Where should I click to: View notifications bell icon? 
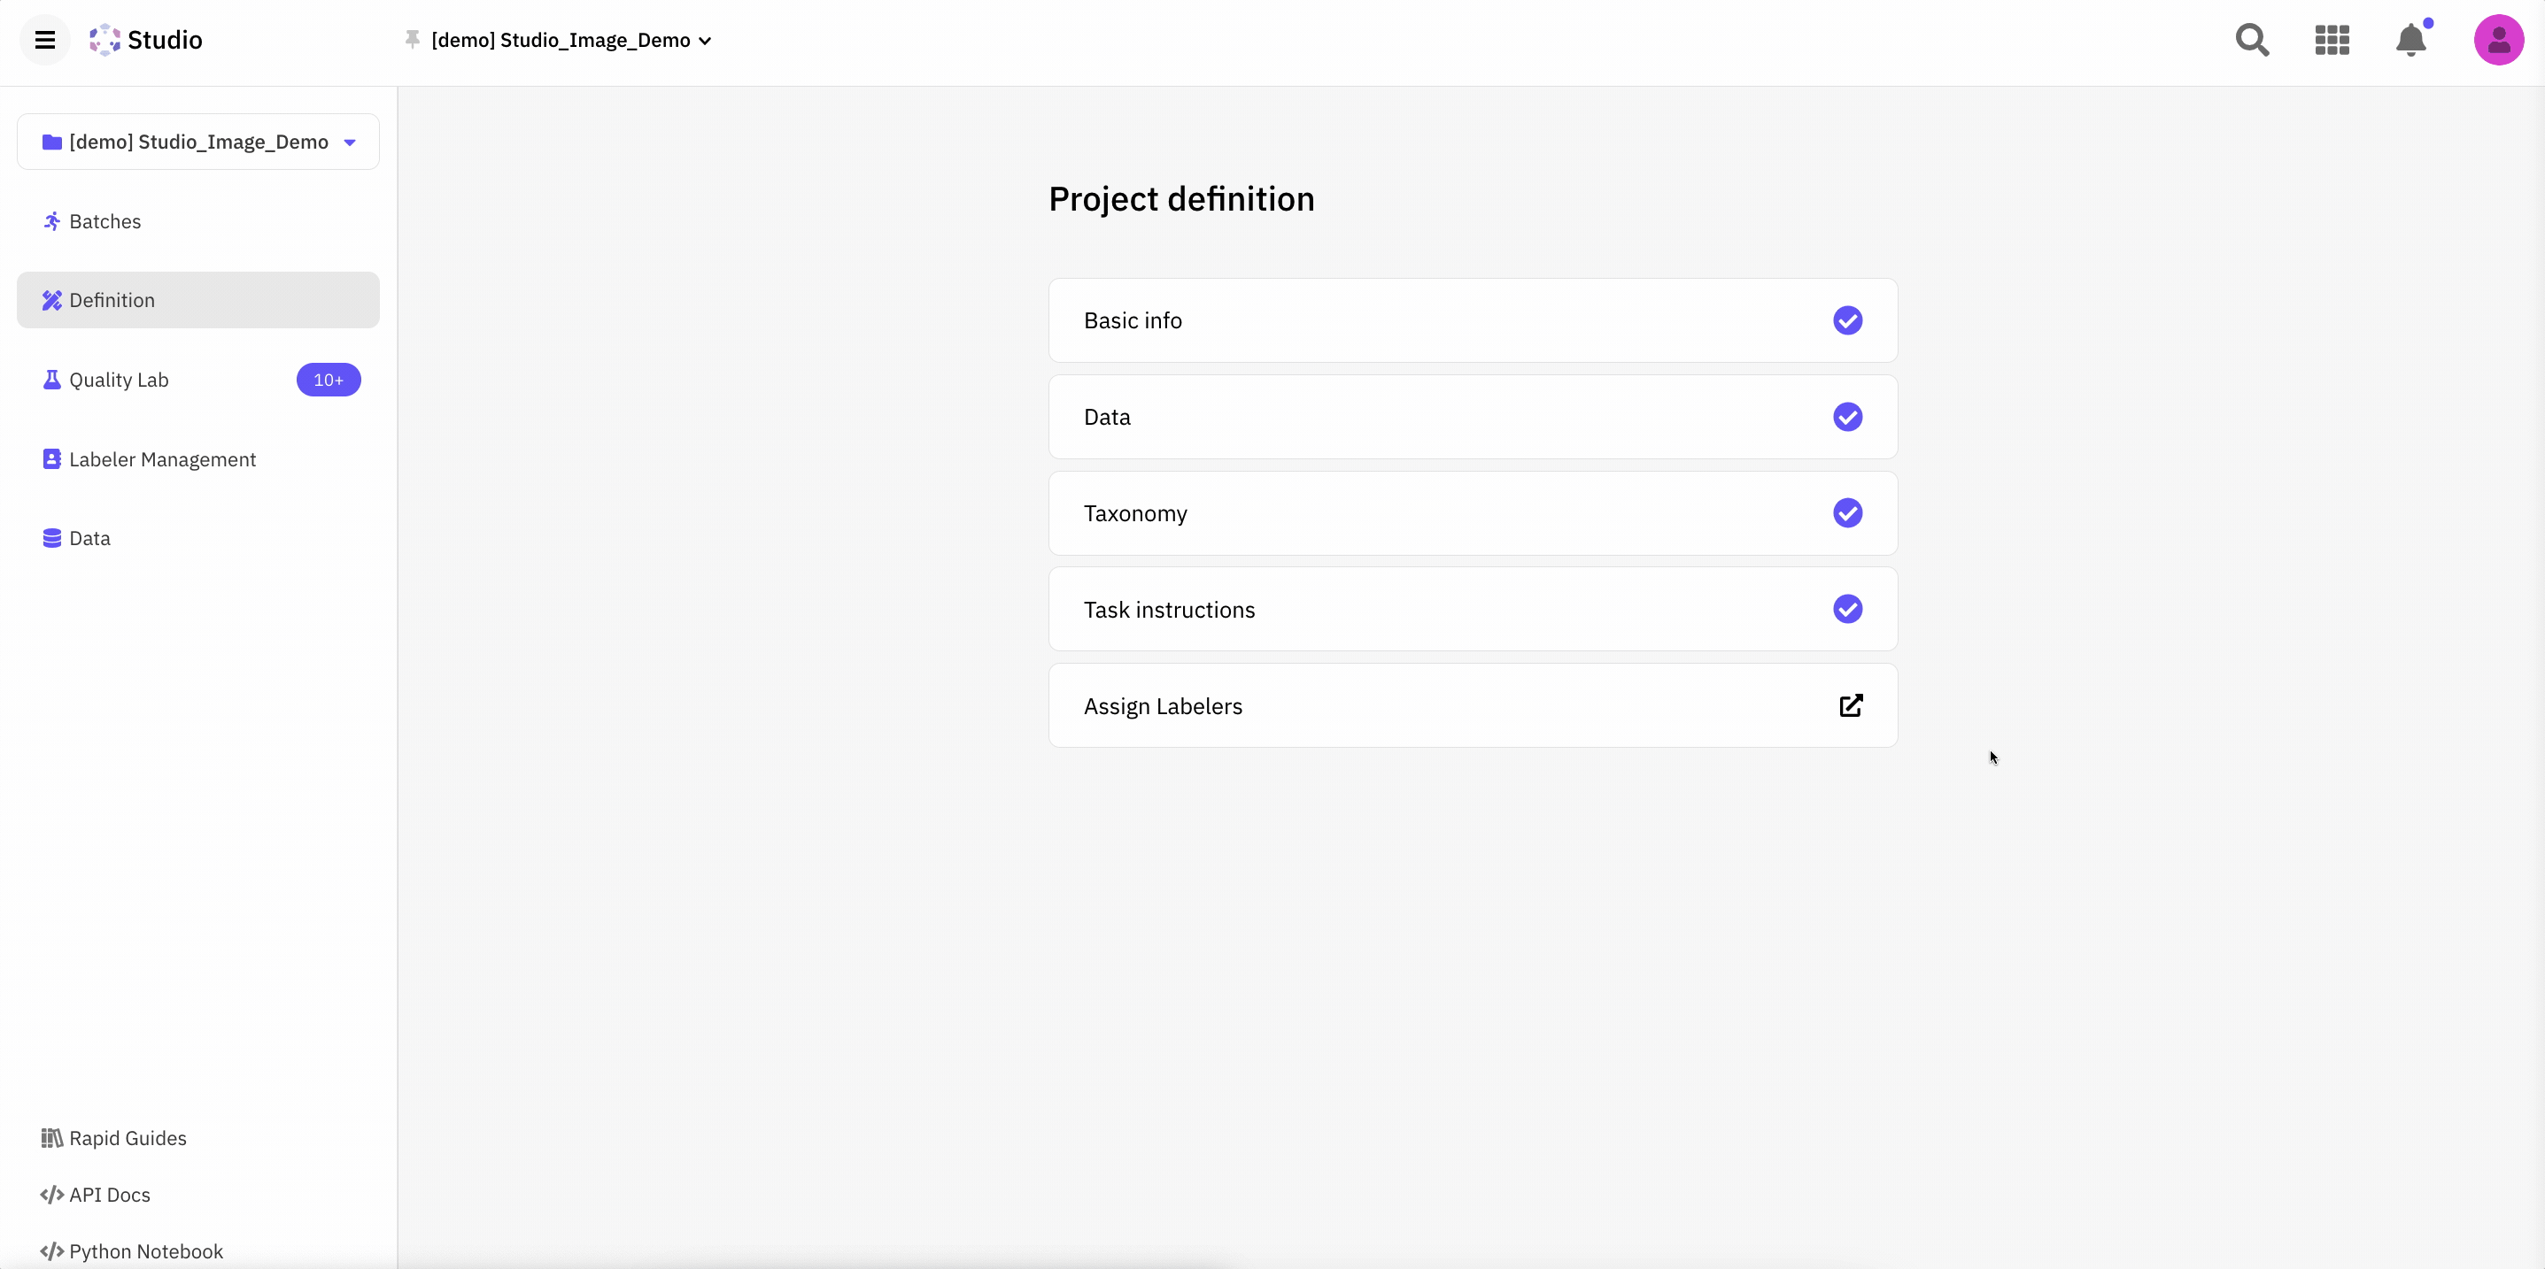[x=2410, y=40]
